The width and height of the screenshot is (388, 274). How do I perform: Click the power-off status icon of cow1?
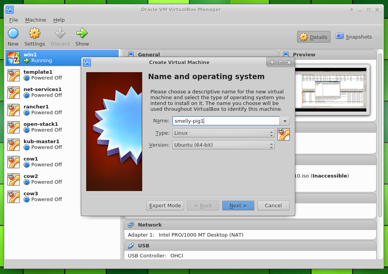point(27,164)
